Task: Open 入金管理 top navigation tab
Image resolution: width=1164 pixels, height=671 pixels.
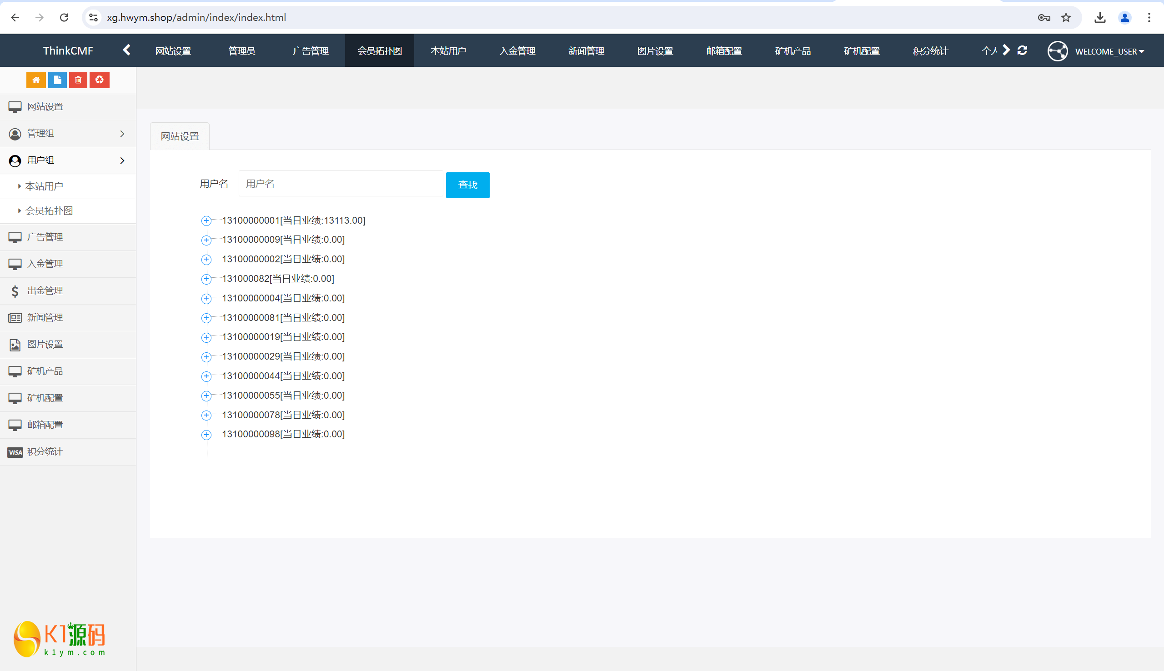Action: [517, 51]
